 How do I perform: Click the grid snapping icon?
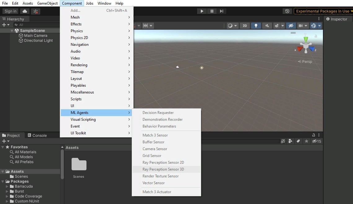[145, 26]
